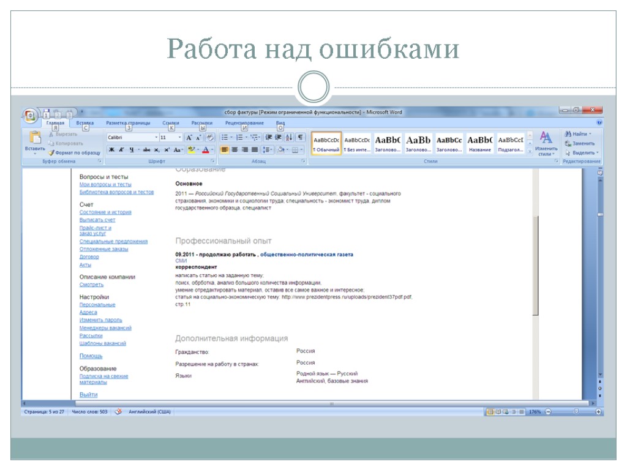Apply italic with the К button

click(x=121, y=149)
